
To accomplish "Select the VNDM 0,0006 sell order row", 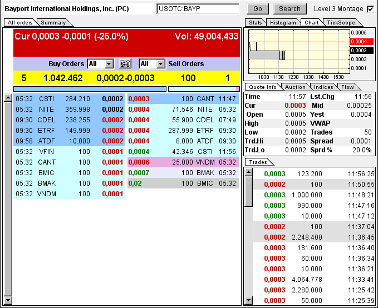I will coord(183,162).
